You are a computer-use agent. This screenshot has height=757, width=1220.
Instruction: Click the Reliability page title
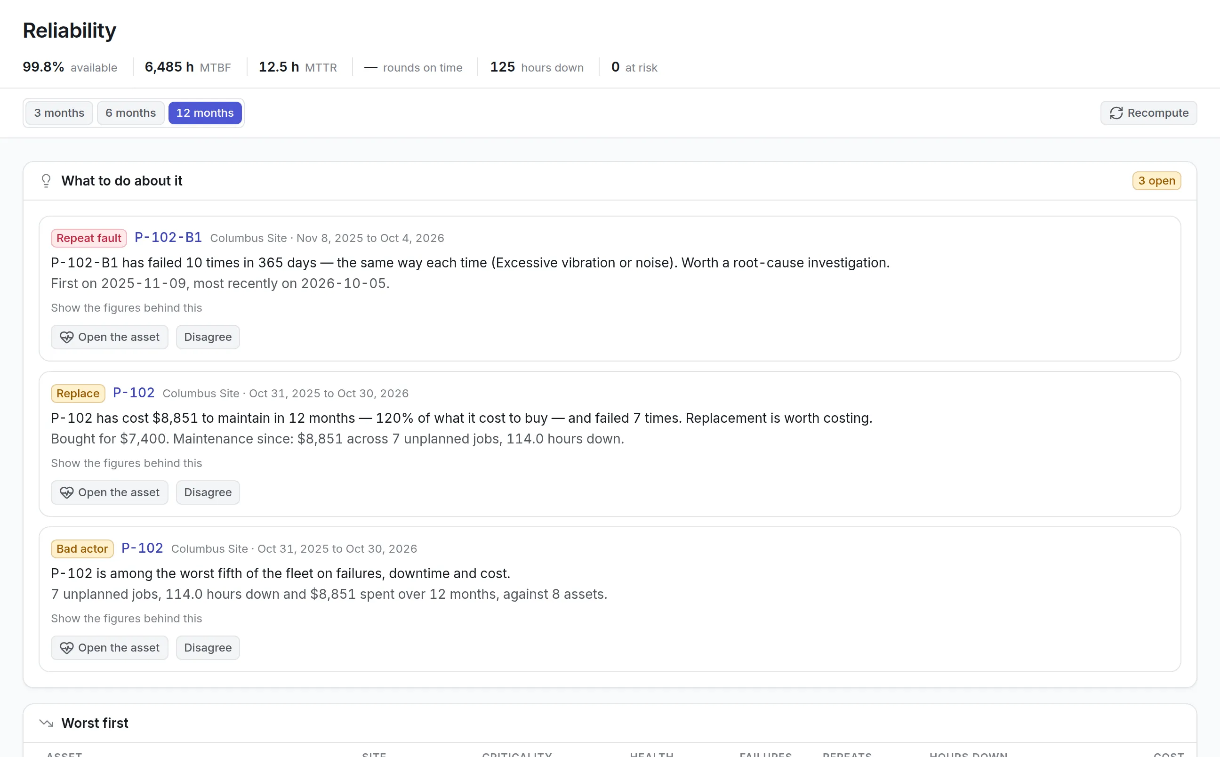coord(70,31)
